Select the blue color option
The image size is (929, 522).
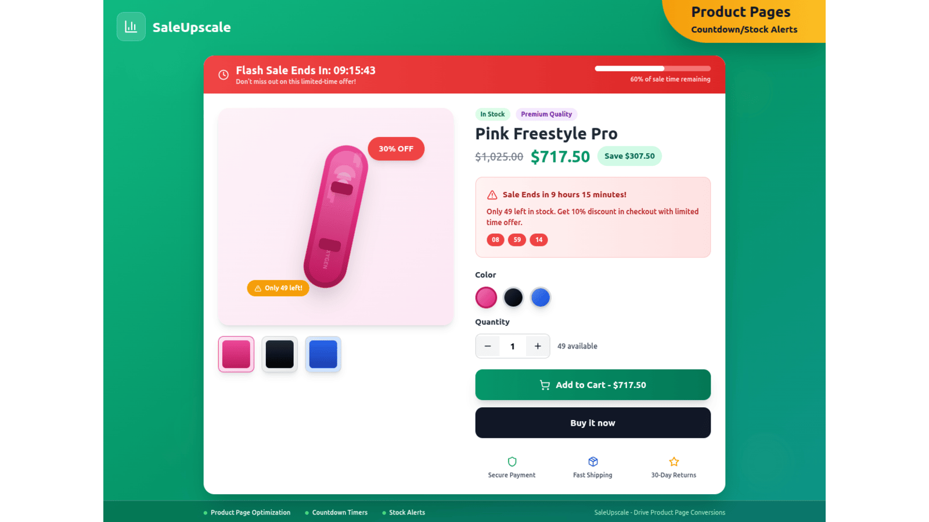pos(541,298)
